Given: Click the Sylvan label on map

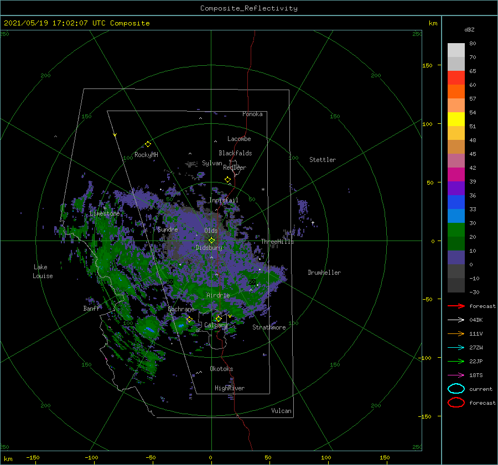Looking at the screenshot, I should 212,163.
